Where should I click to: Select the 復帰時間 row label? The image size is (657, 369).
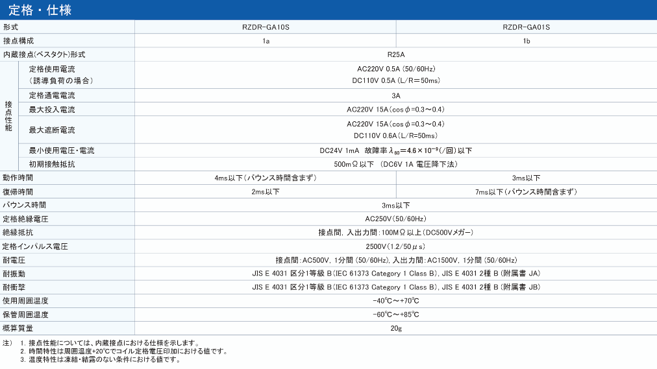click(x=18, y=192)
